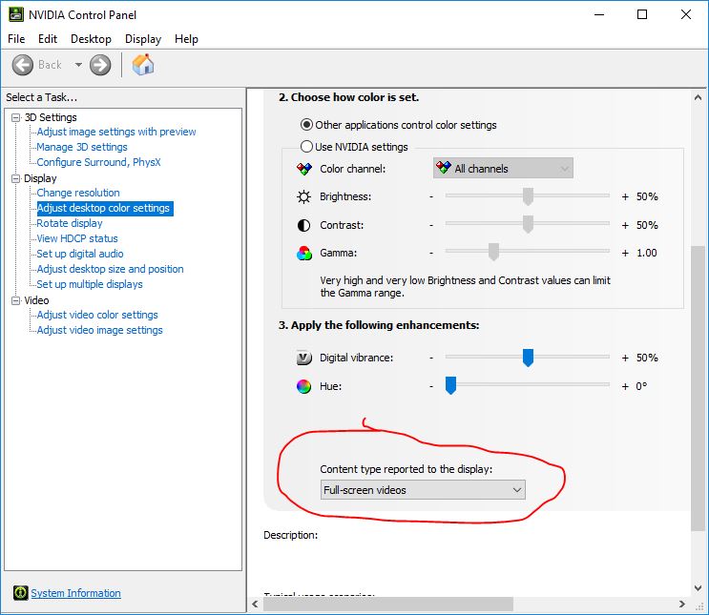Open Adjust video color settings
The width and height of the screenshot is (709, 615).
[x=97, y=315]
